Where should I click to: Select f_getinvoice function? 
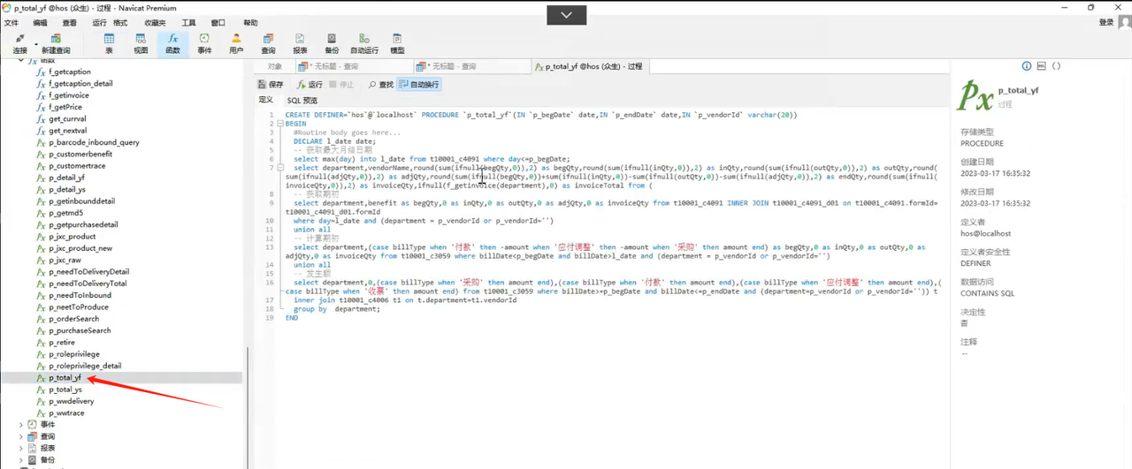point(68,95)
